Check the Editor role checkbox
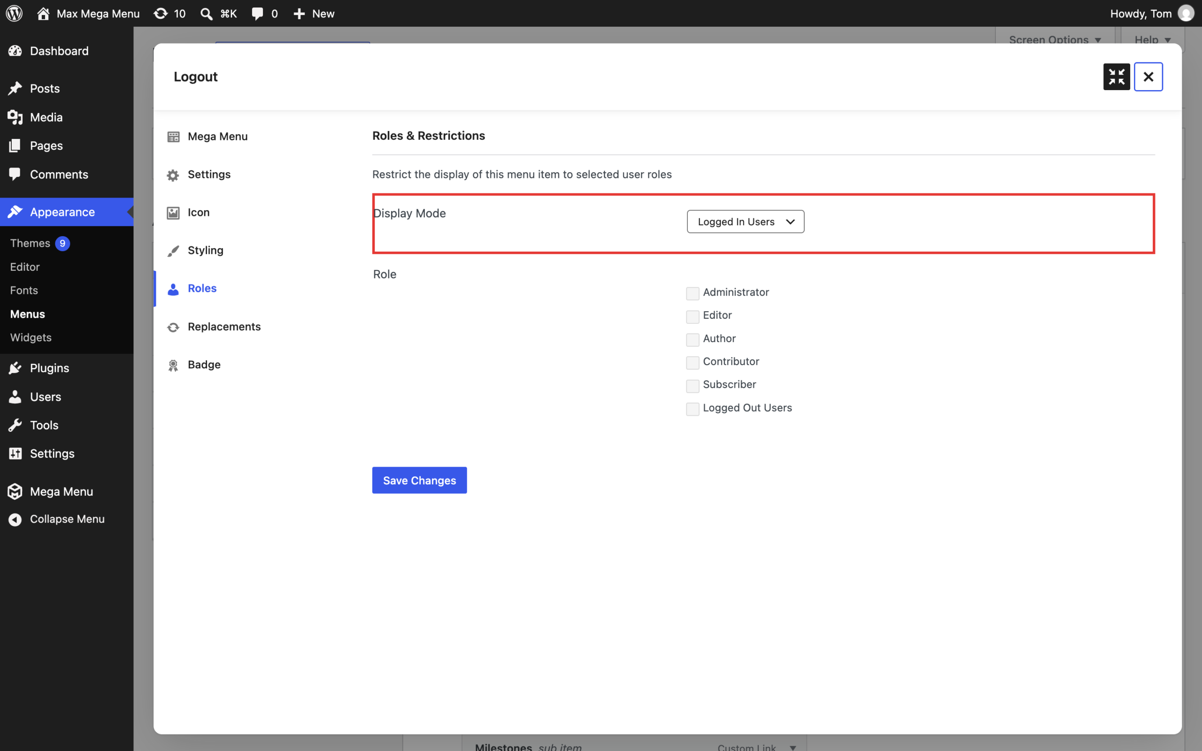This screenshot has height=751, width=1202. tap(693, 316)
